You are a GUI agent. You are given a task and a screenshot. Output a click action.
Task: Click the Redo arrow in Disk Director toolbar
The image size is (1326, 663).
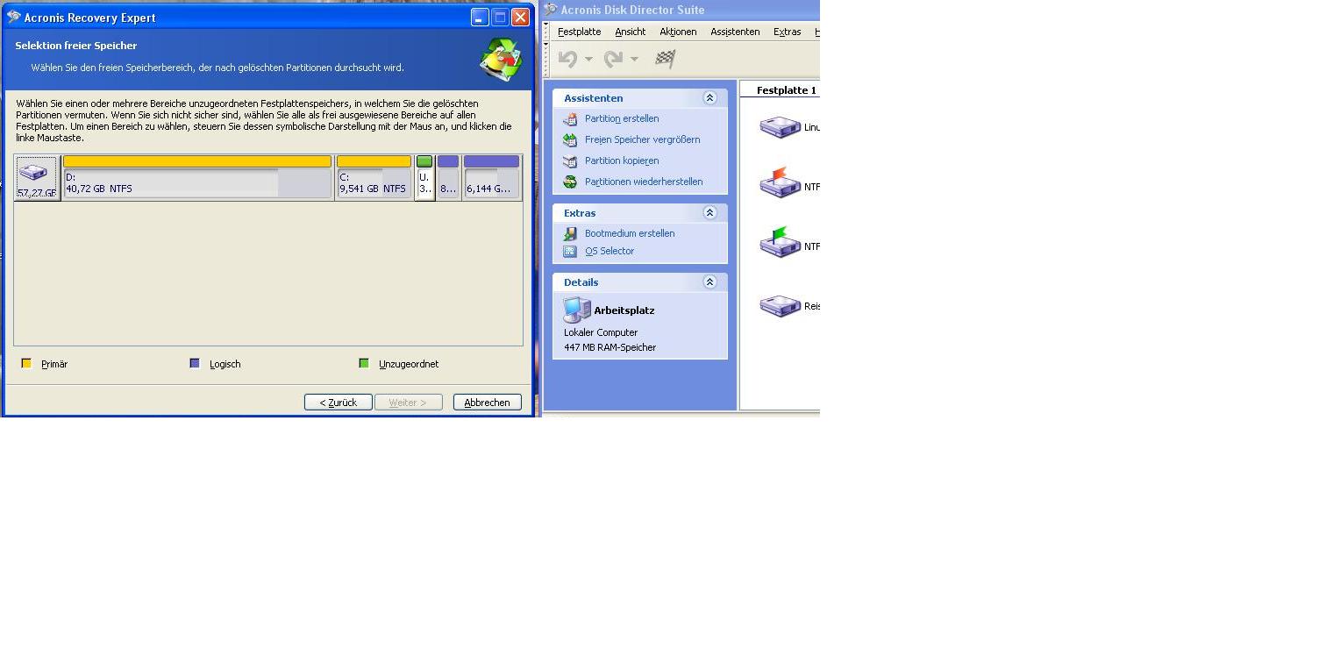click(614, 59)
